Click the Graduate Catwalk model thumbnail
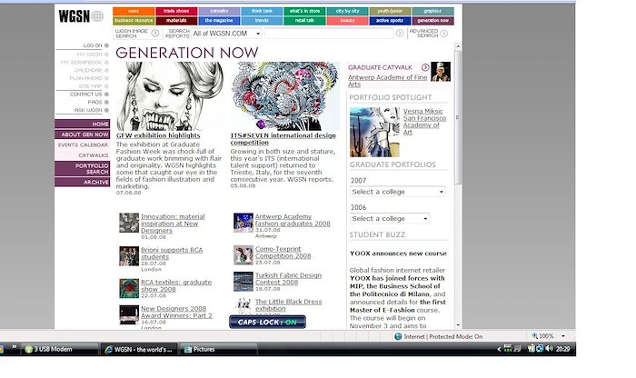 click(441, 72)
